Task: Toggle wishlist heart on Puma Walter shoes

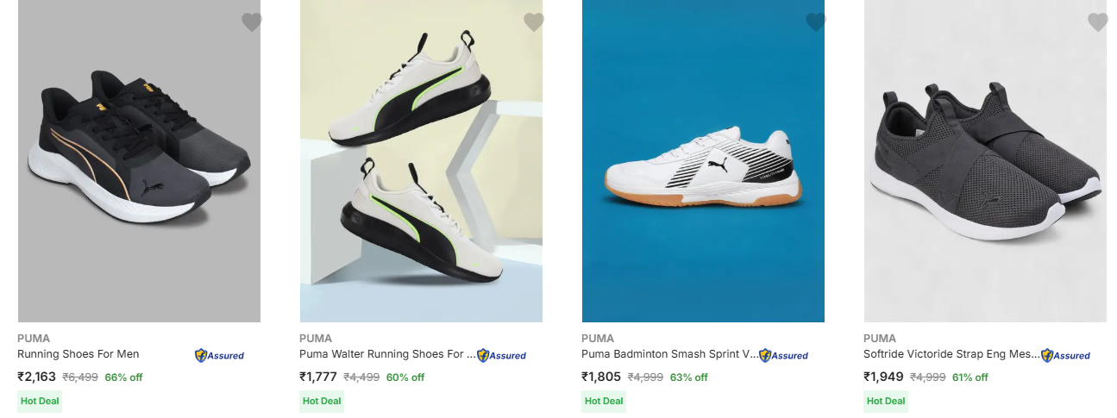Action: click(533, 22)
